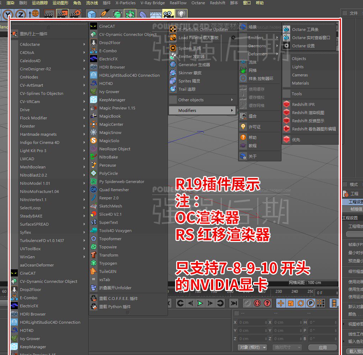Click timeline marker 240

click(x=295, y=291)
